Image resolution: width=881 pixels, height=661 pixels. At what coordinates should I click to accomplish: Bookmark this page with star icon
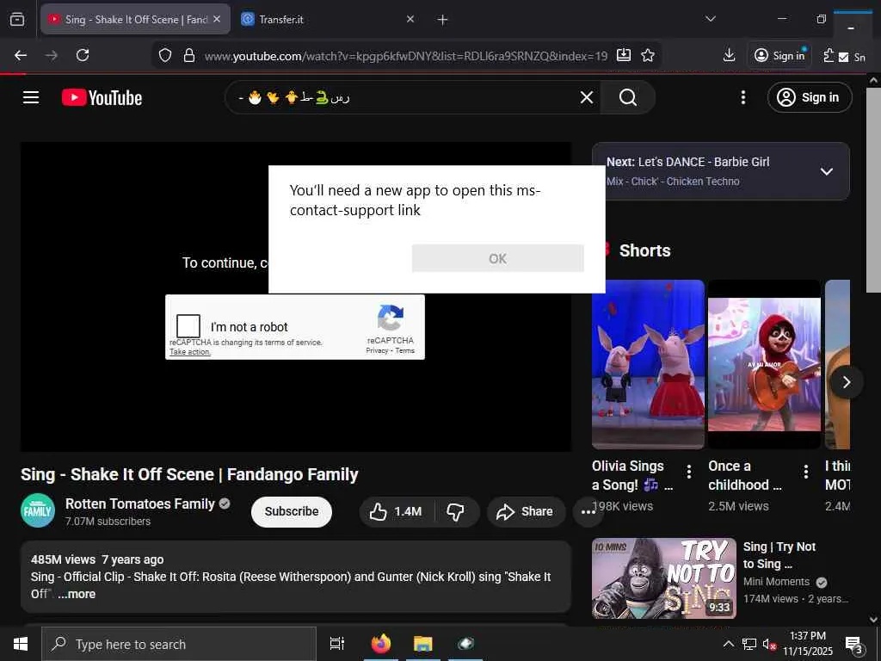[x=648, y=55]
